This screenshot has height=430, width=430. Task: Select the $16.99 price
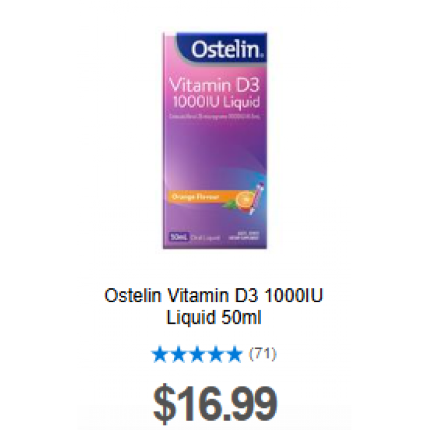click(215, 405)
